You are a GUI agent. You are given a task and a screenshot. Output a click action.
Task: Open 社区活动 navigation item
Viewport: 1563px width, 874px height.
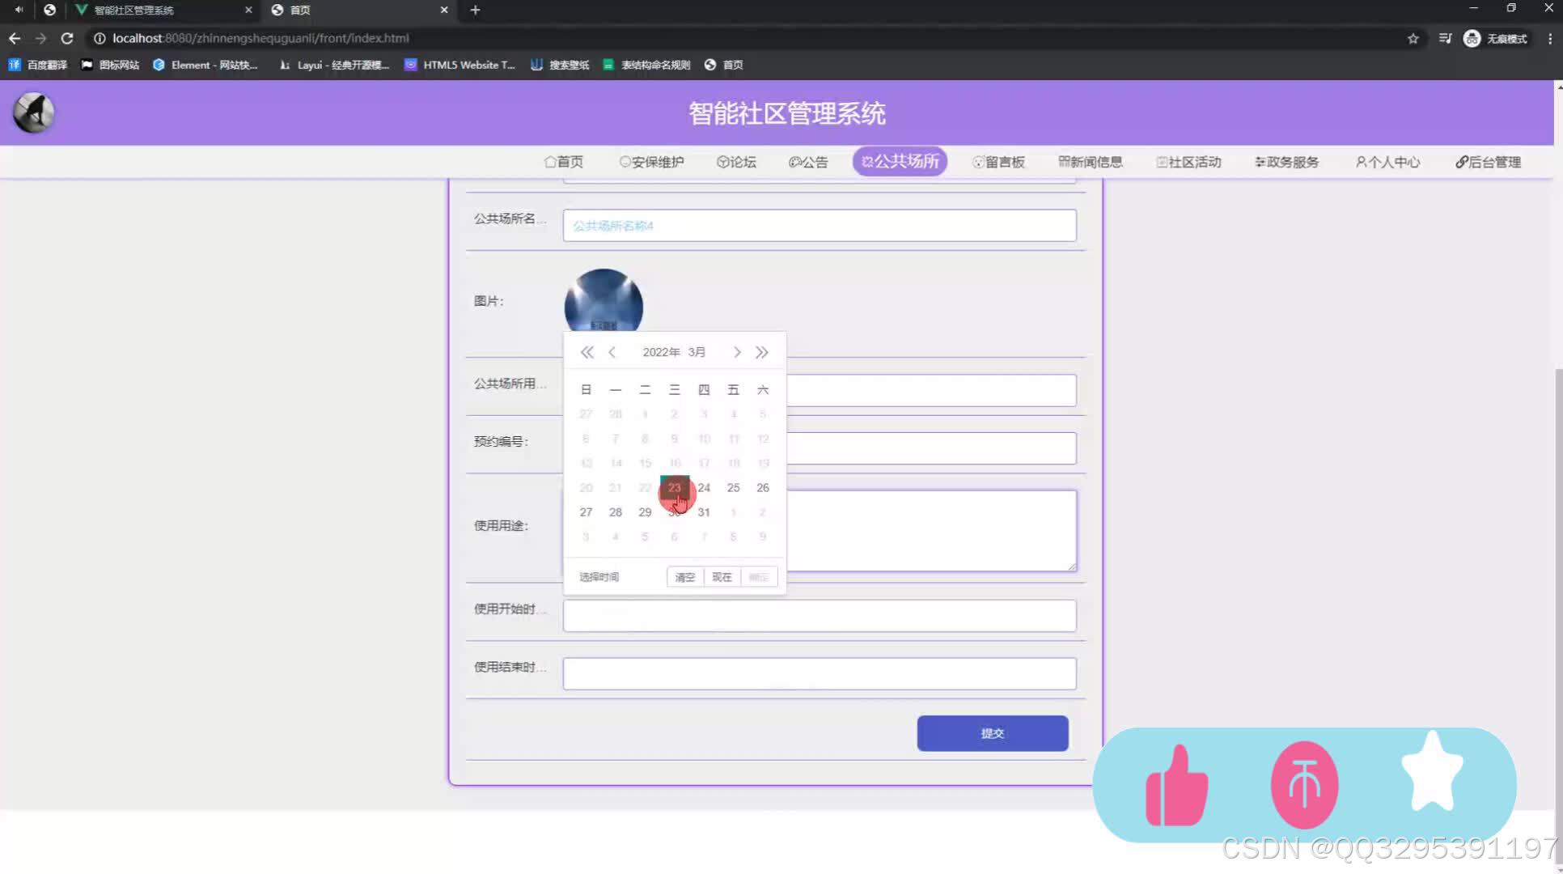point(1188,162)
